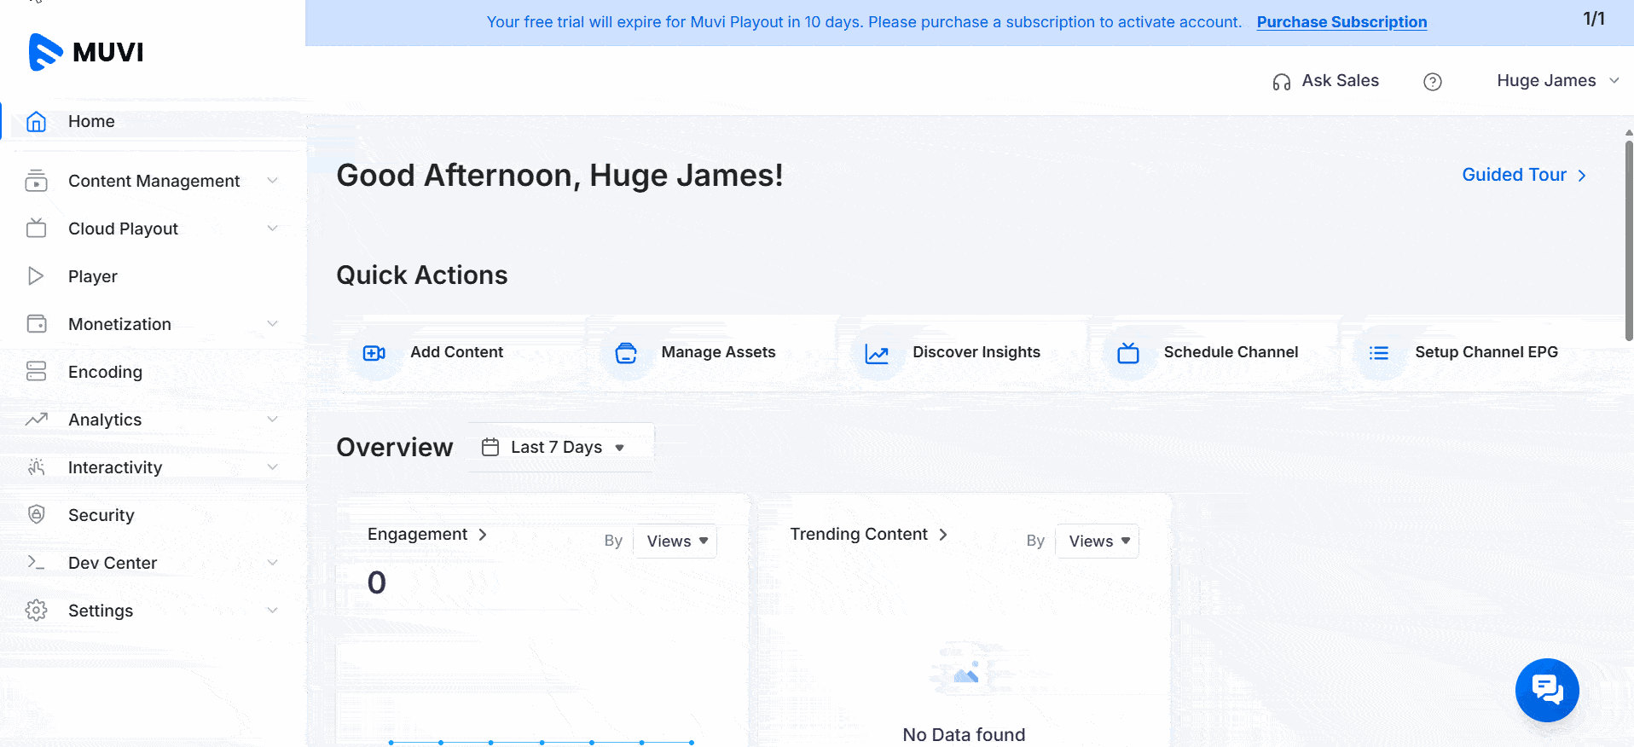Click the Muvi logo icon
1634x747 pixels.
(x=45, y=52)
